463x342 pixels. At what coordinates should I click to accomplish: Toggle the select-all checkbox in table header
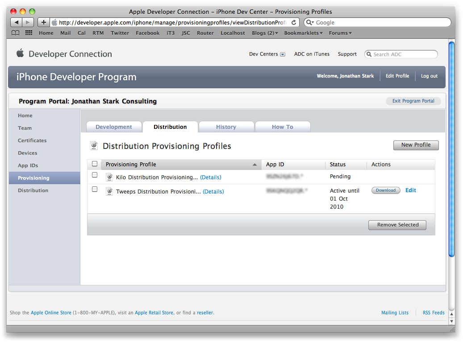(95, 164)
